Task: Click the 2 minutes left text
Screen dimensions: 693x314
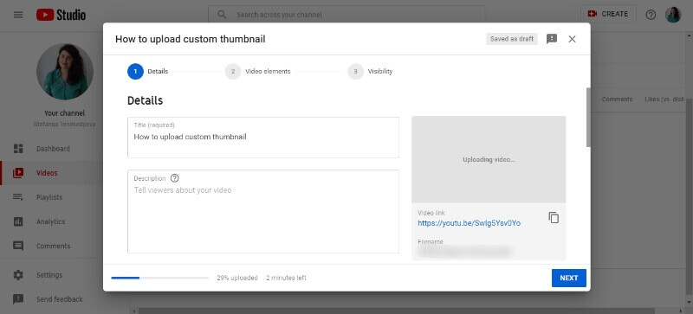Action: [x=286, y=279]
